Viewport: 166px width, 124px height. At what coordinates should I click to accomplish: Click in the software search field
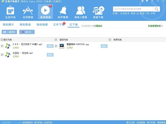[x=133, y=9]
